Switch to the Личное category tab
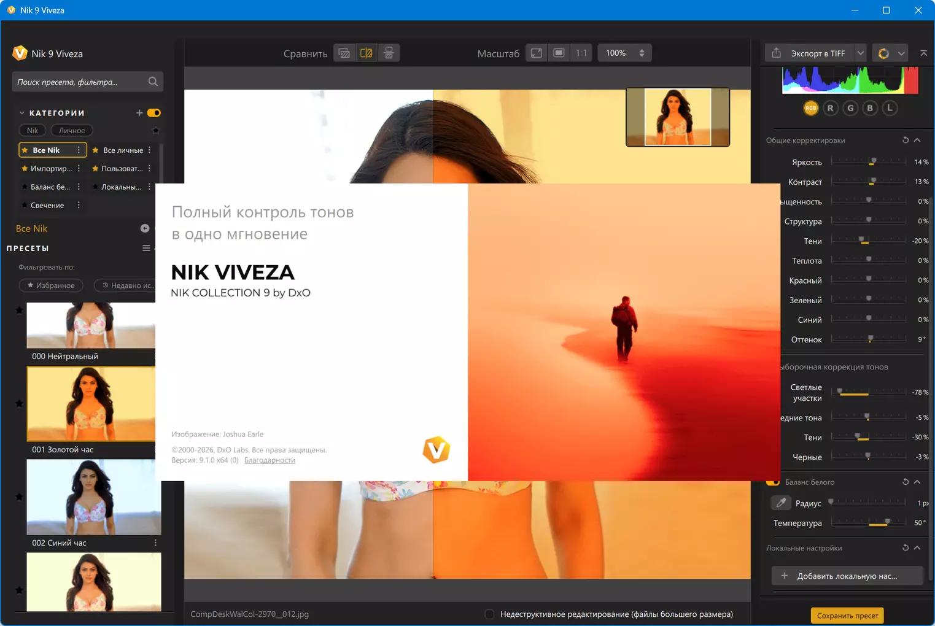The height and width of the screenshot is (626, 935). tap(72, 131)
